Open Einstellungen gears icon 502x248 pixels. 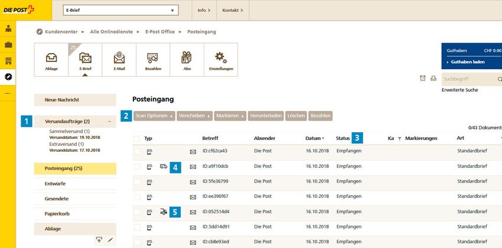click(x=221, y=60)
